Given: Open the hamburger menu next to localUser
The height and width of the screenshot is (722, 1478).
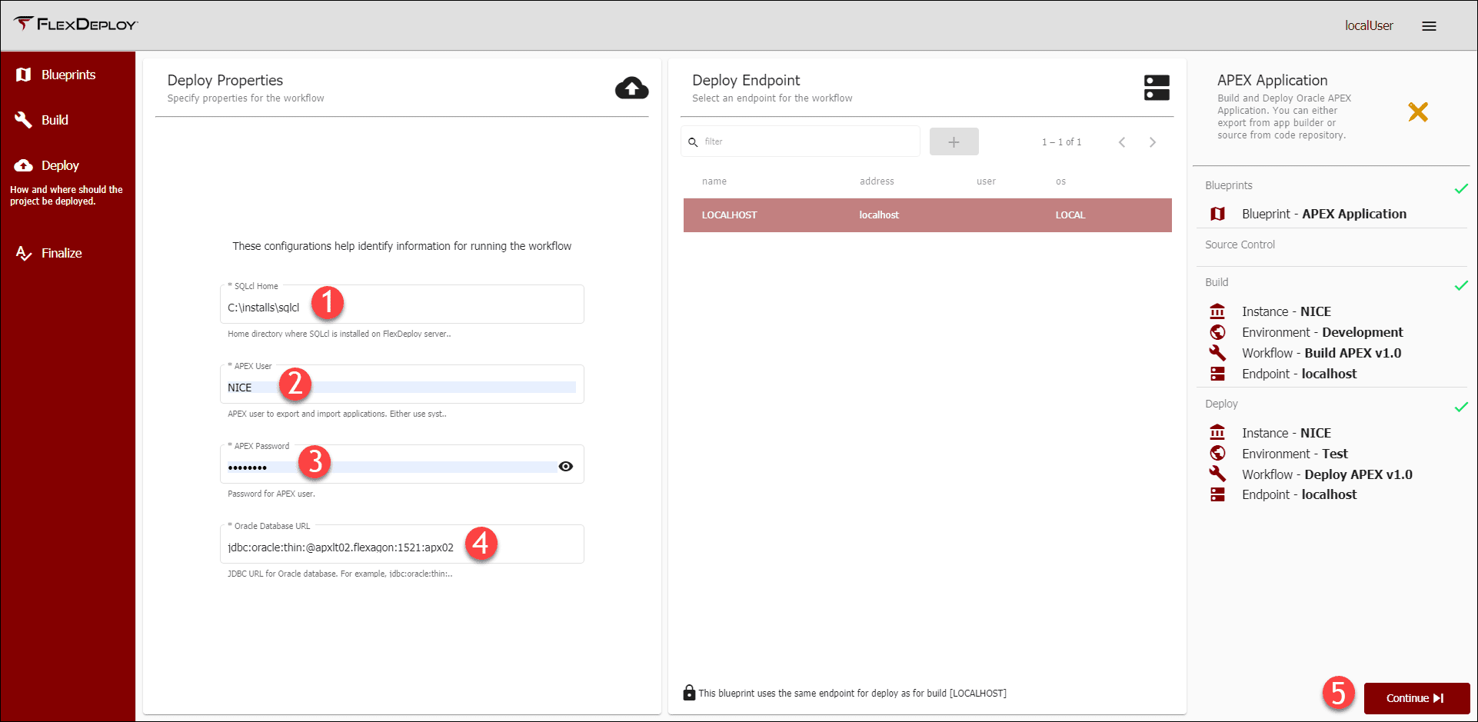Looking at the screenshot, I should [1429, 26].
